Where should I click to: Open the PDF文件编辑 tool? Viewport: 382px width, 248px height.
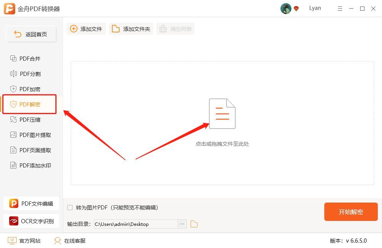(x=31, y=203)
